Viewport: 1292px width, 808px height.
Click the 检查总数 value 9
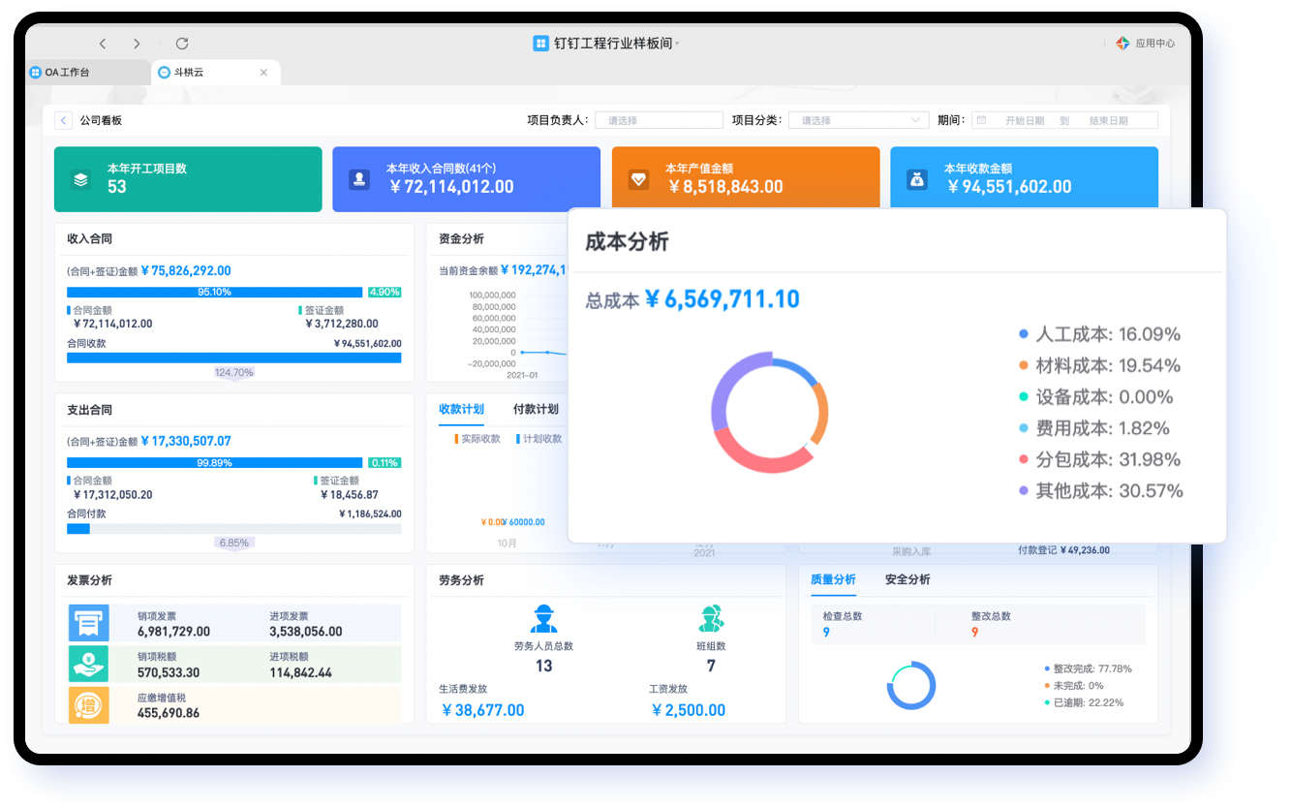click(826, 633)
